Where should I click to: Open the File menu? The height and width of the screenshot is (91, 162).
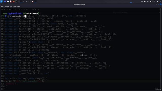[2, 7]
